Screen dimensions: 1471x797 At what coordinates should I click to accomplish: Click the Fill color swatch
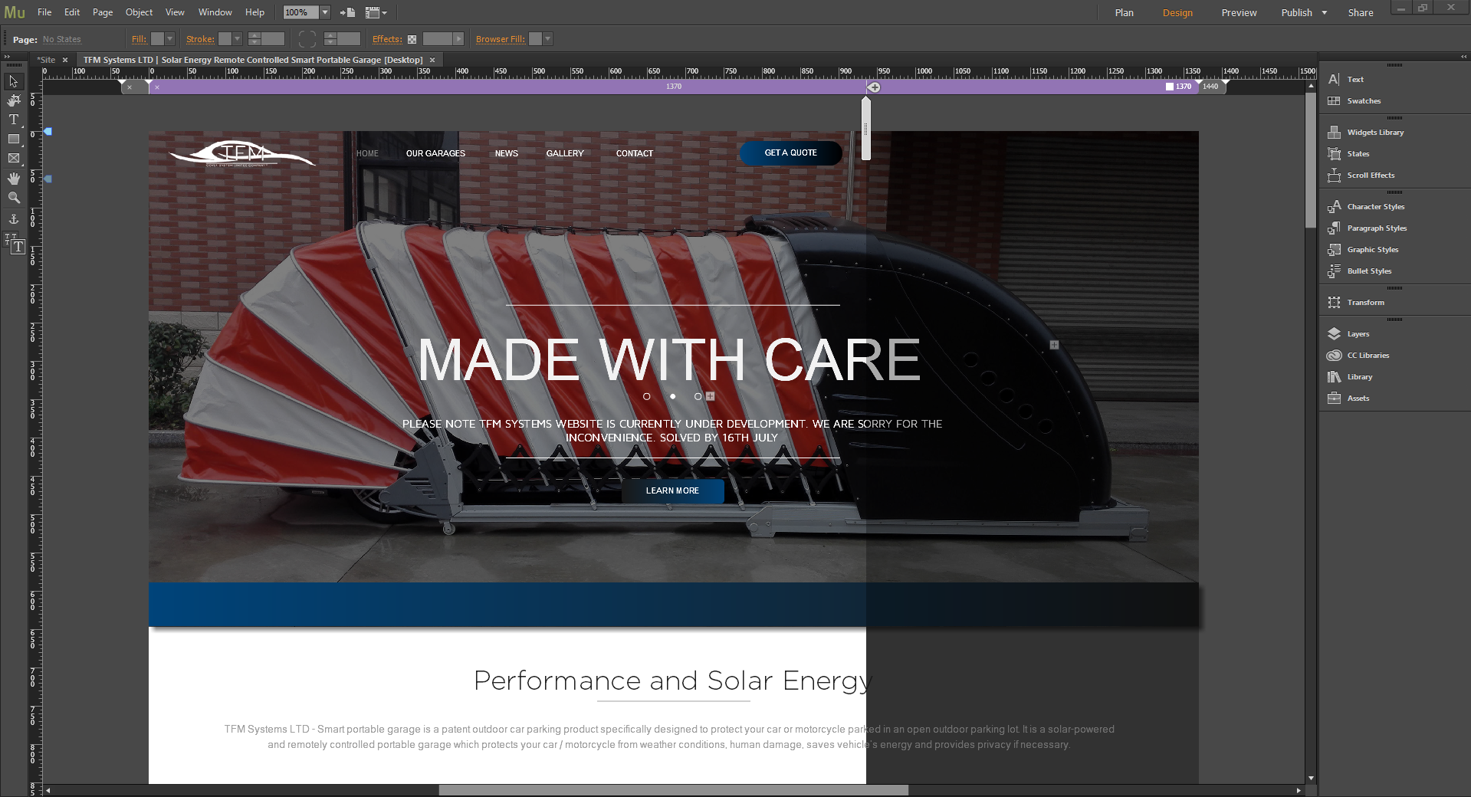click(x=157, y=39)
